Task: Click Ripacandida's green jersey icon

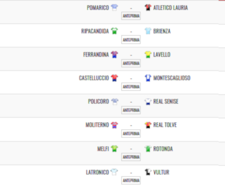Action: pos(114,31)
